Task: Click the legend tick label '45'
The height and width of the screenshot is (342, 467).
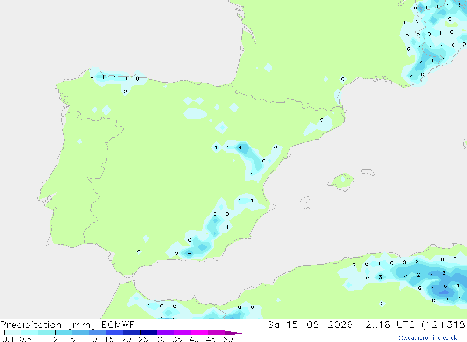Action: (x=211, y=339)
